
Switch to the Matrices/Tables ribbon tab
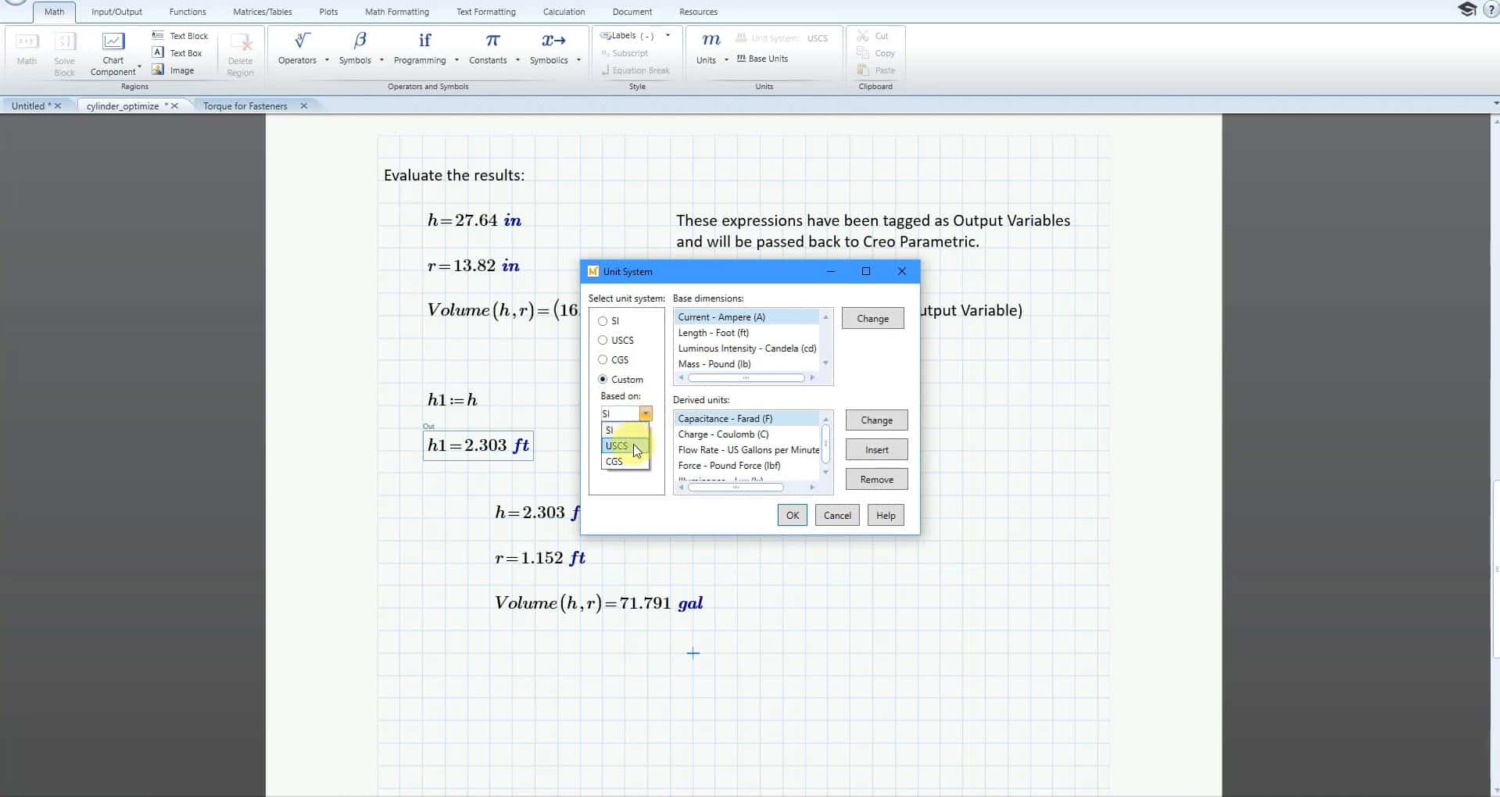point(262,12)
